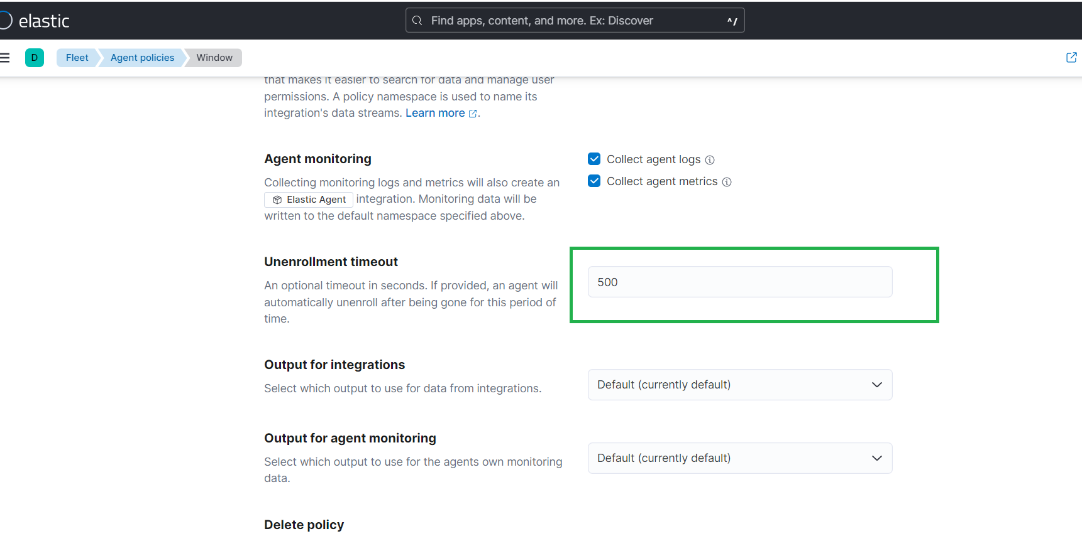Click chevron arrow on integrations output select
This screenshot has height=541, width=1082.
[x=877, y=385]
